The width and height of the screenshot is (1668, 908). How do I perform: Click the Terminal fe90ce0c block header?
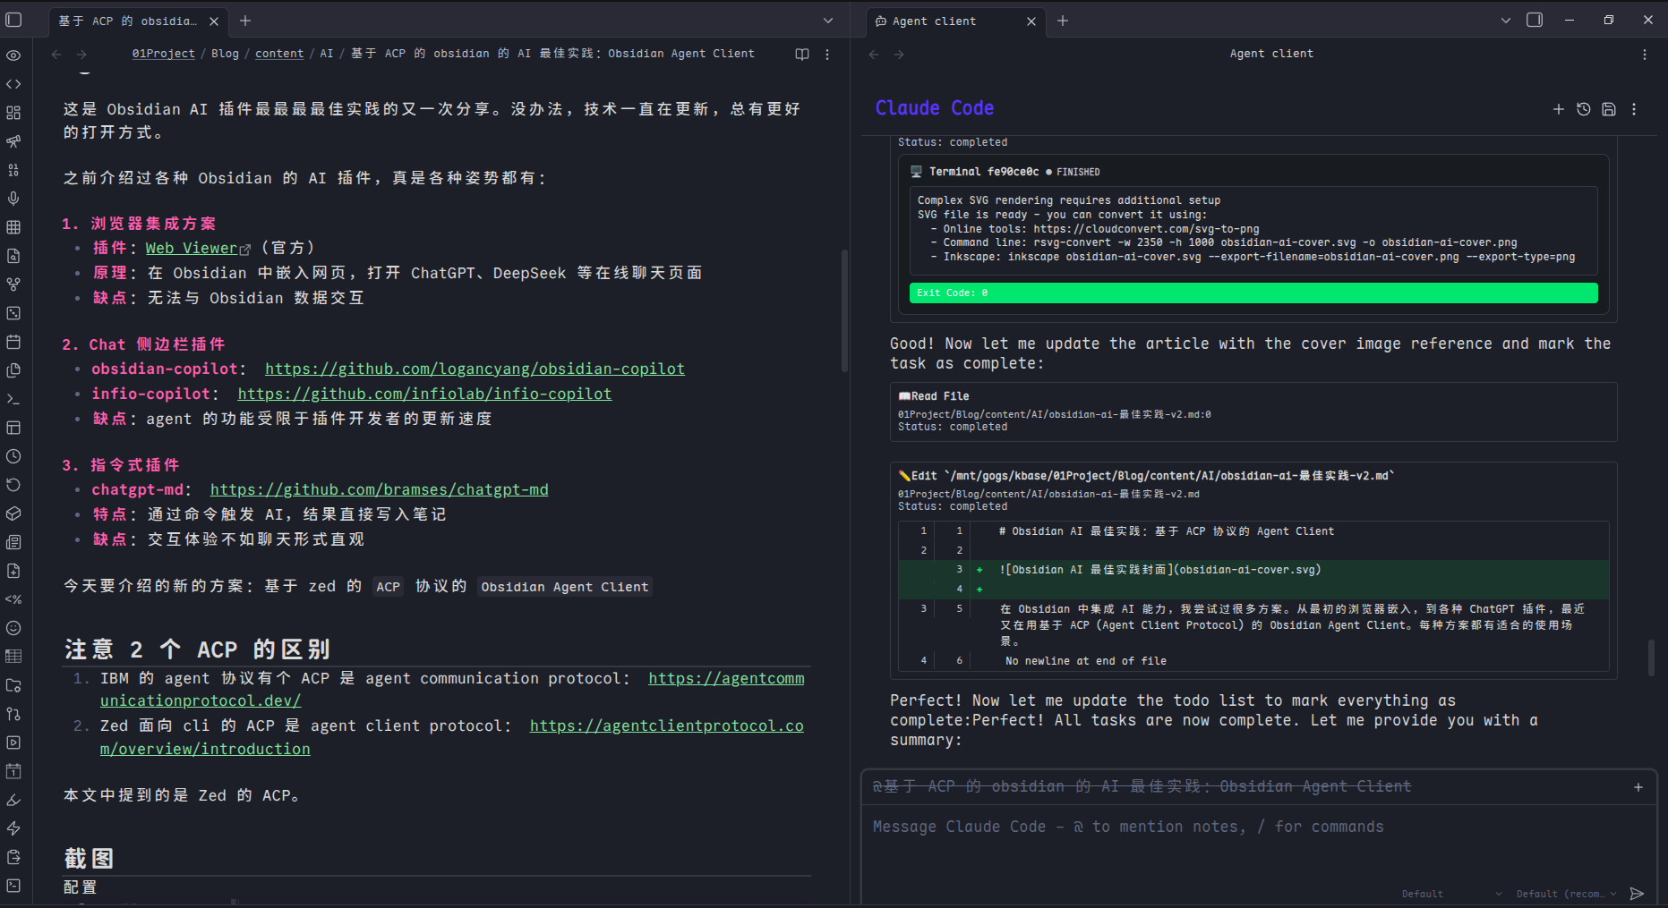[1005, 172]
